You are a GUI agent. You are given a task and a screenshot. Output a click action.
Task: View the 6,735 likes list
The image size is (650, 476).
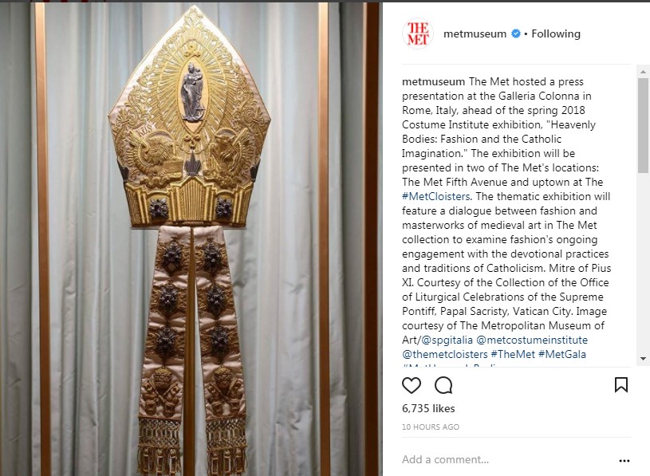point(428,408)
